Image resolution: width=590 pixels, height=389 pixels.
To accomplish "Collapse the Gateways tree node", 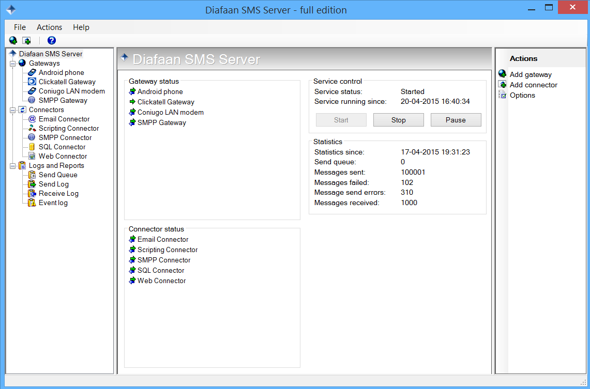I will click(x=13, y=64).
